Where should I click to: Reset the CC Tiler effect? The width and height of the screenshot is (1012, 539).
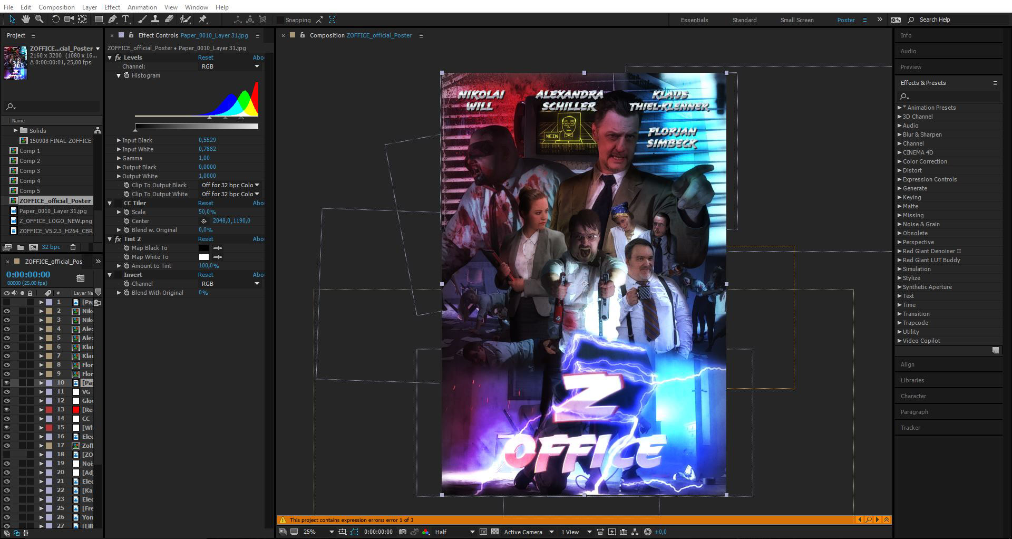(x=206, y=203)
